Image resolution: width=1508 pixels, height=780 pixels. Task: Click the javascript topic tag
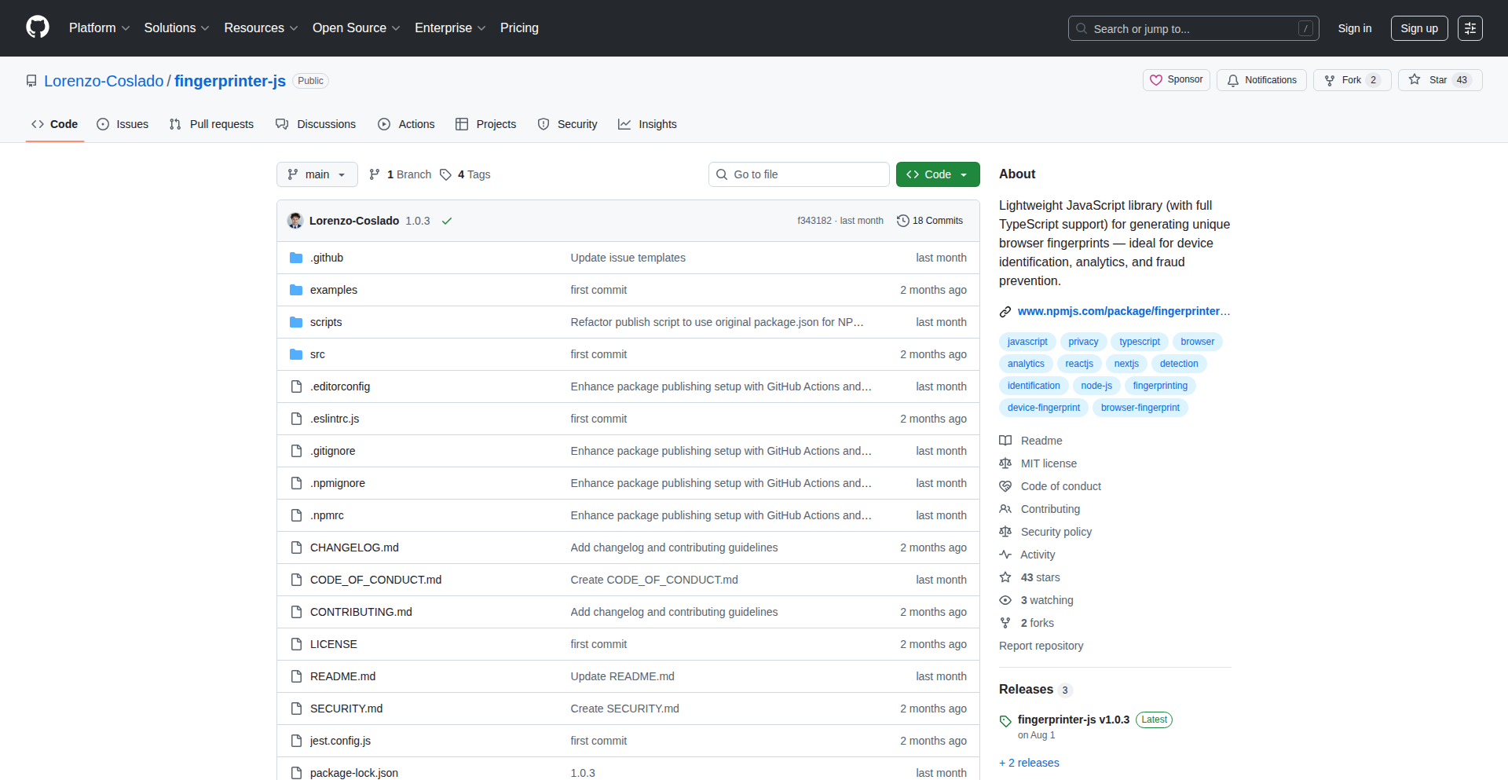(1027, 342)
